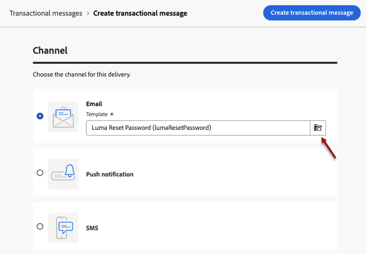The width and height of the screenshot is (366, 254).
Task: Click the SMS text label
Action: 92,228
